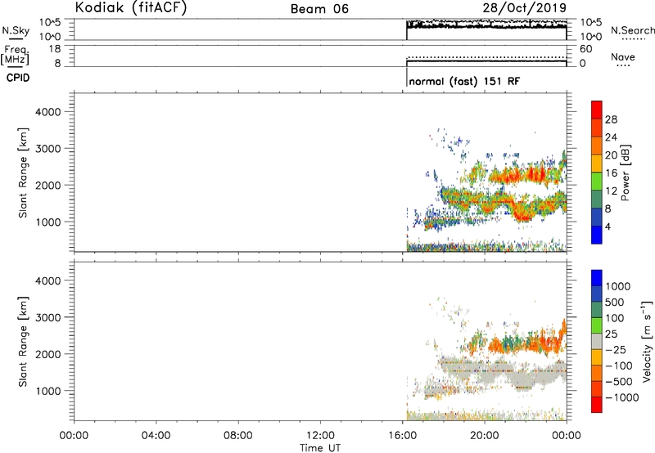Click the 'Slant Range [km]' label of Power panel
This screenshot has height=453, width=655.
pos(23,173)
